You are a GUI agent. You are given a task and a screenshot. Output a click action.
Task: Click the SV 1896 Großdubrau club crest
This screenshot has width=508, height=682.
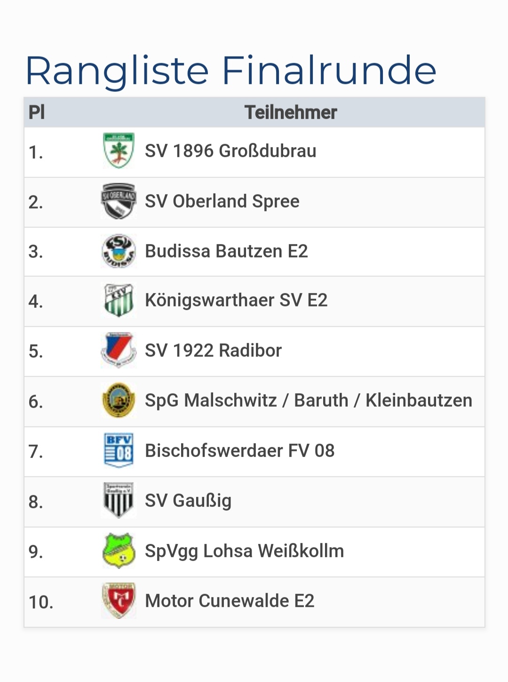coord(119,151)
